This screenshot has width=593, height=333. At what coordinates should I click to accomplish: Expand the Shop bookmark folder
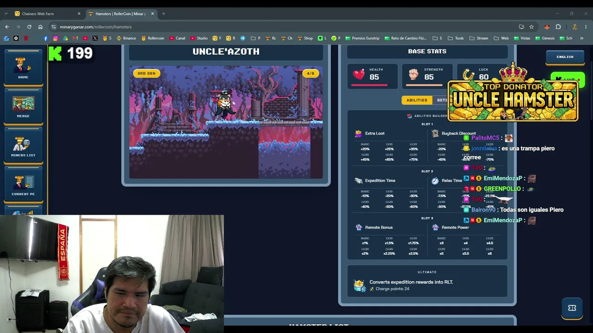305,38
